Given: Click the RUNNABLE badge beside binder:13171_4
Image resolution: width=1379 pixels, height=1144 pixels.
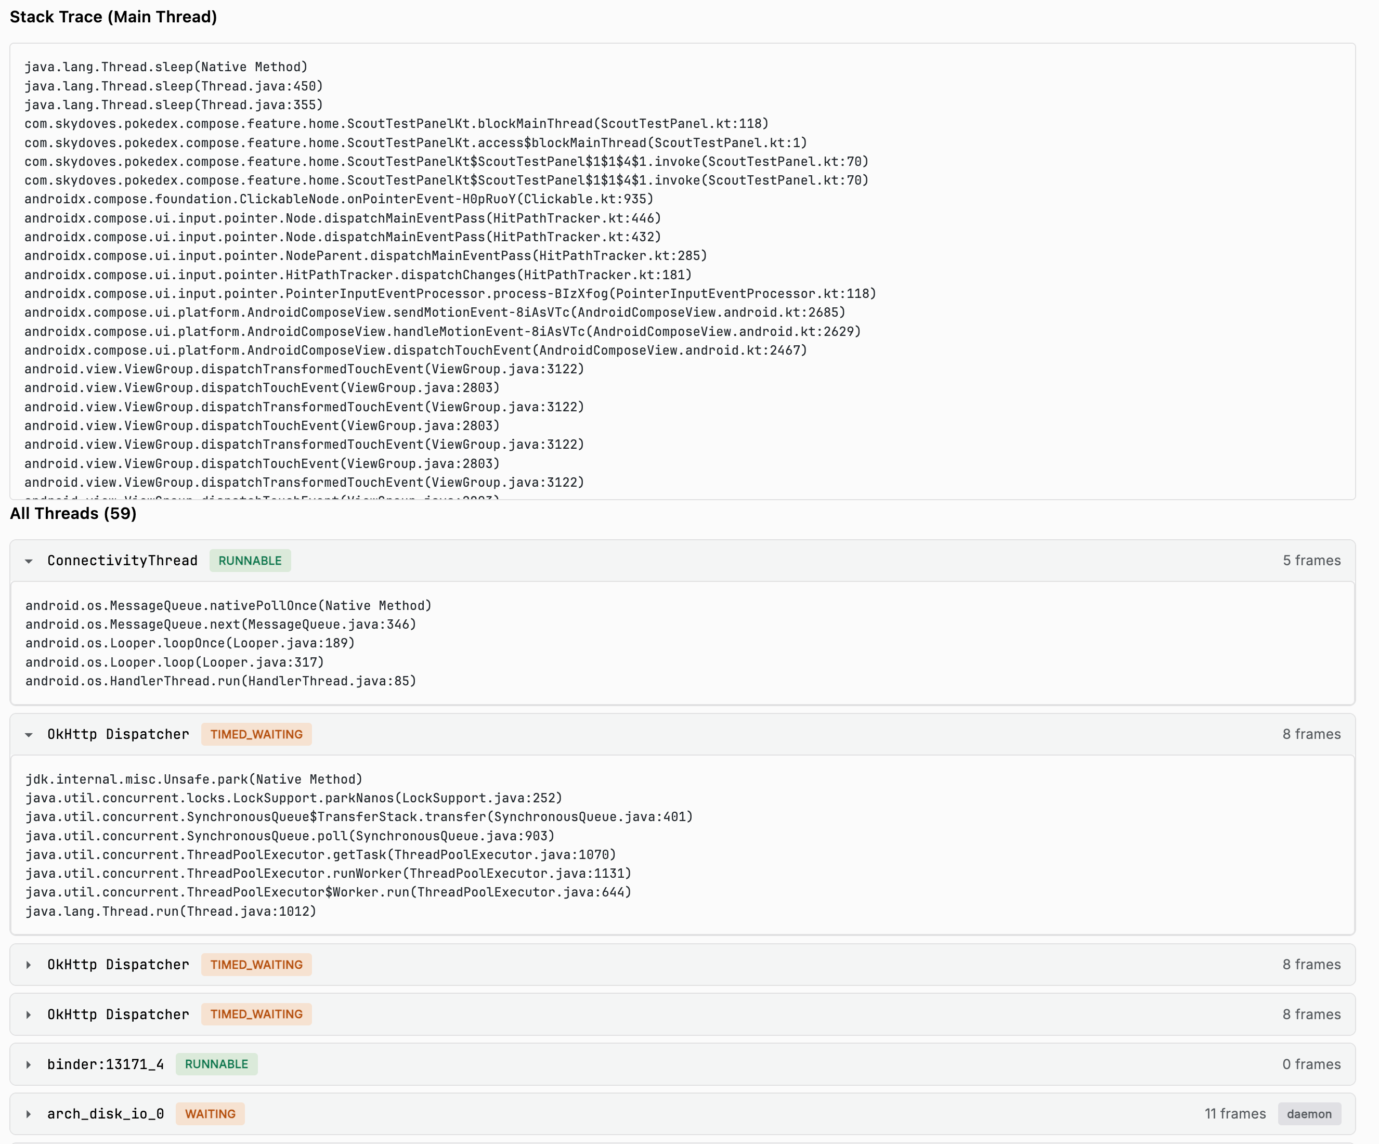Looking at the screenshot, I should coord(217,1064).
